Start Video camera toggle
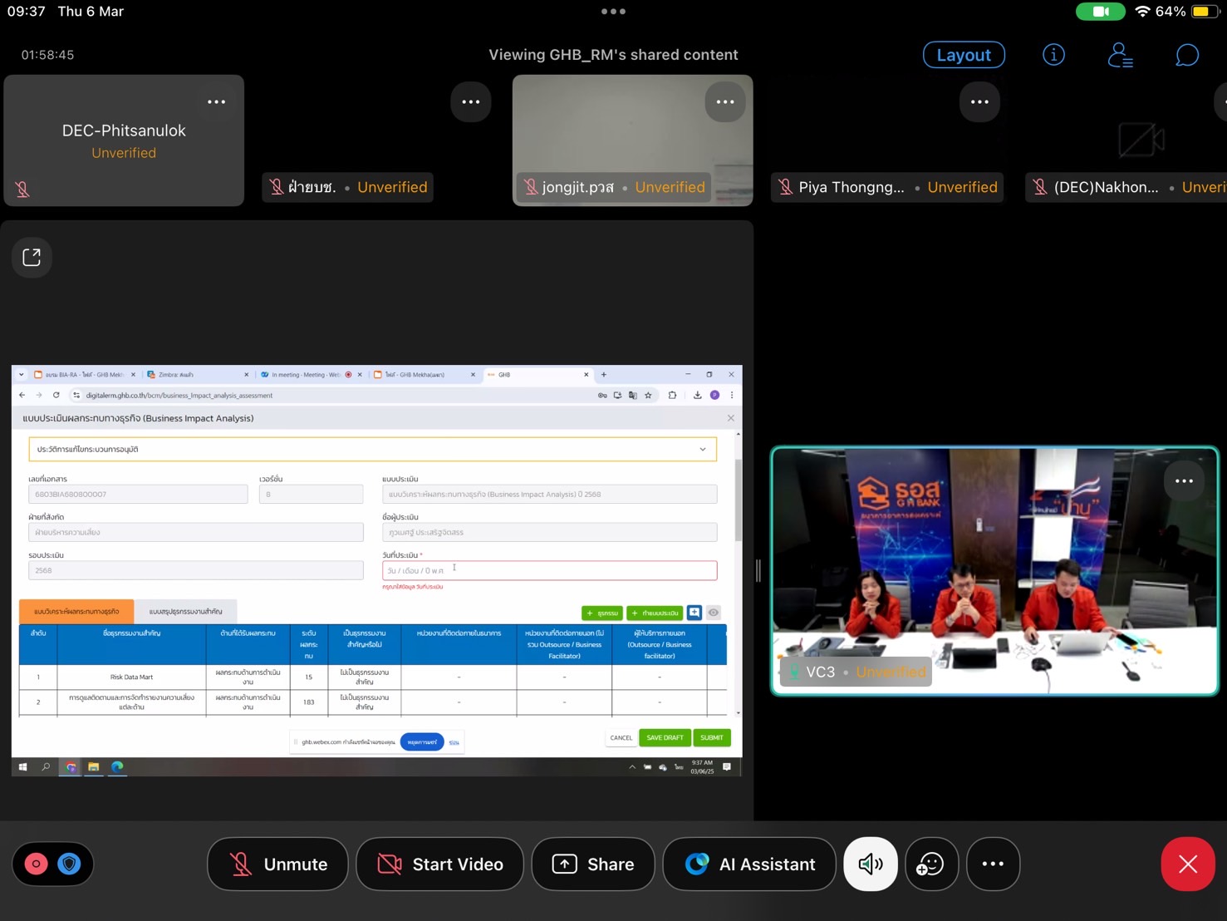The image size is (1227, 921). [x=439, y=864]
